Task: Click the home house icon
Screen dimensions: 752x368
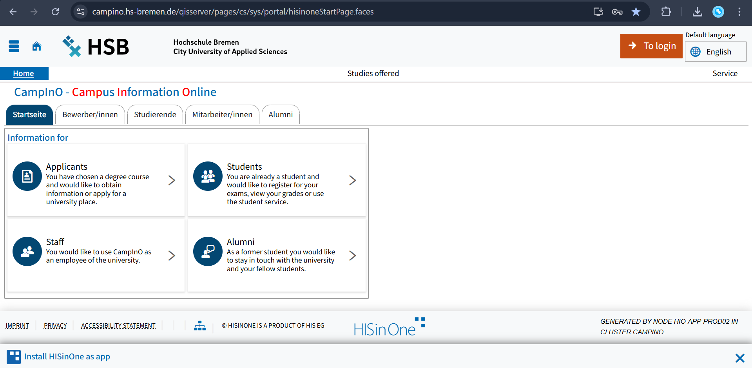Action: pos(36,46)
